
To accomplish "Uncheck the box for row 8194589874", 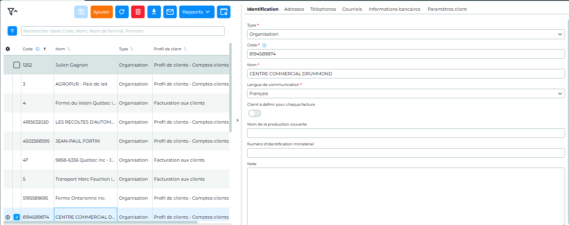I will (17, 217).
